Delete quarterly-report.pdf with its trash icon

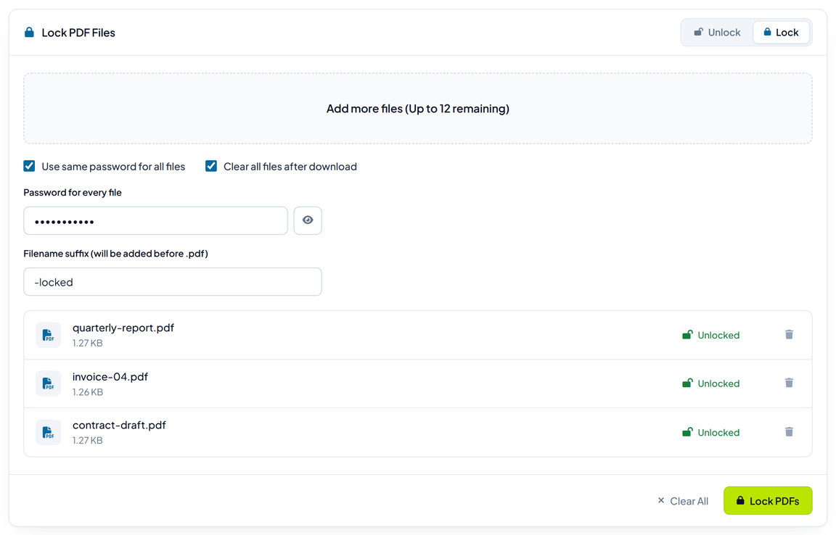789,335
